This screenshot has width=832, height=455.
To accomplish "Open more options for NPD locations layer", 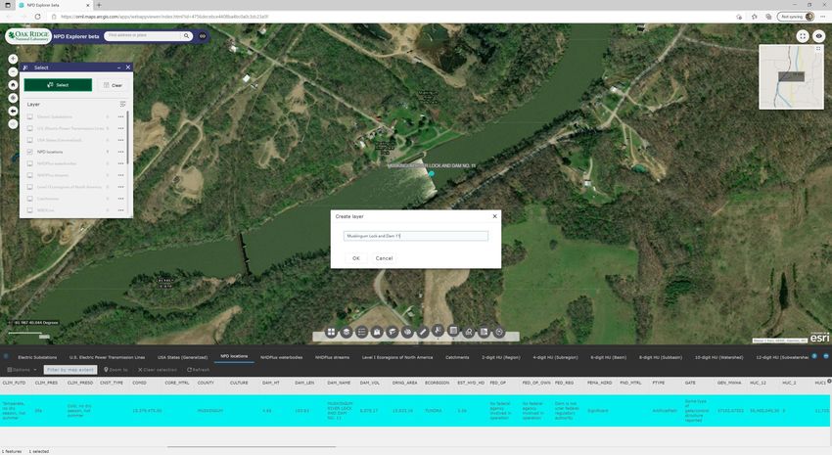I will pyautogui.click(x=121, y=152).
